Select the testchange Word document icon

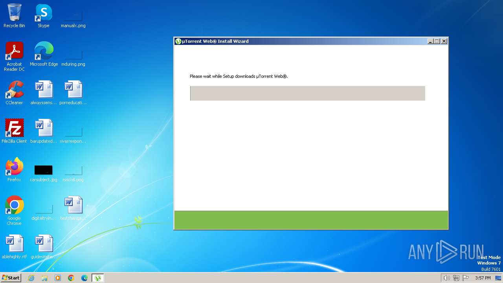[x=73, y=208]
